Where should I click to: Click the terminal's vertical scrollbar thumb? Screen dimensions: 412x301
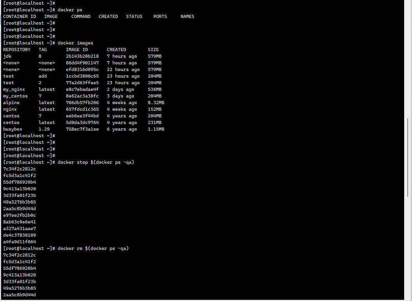tap(408, 157)
